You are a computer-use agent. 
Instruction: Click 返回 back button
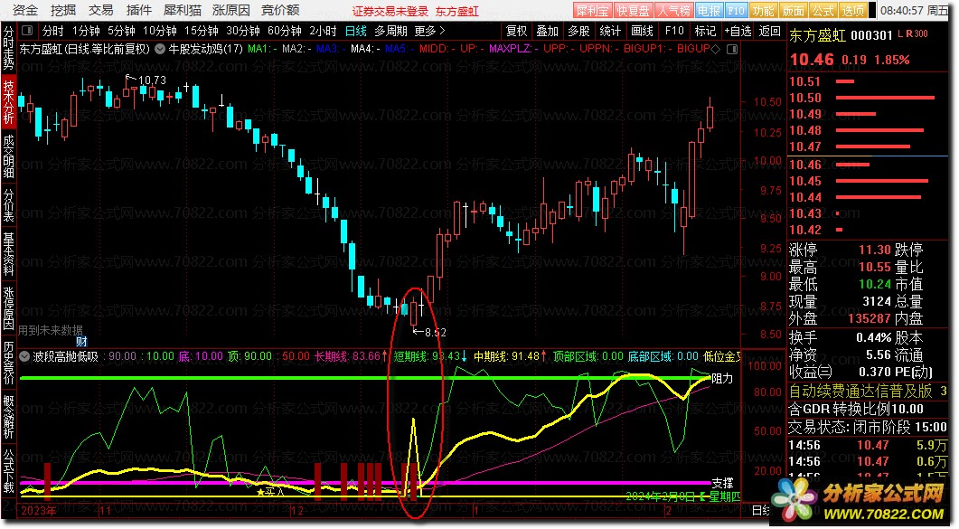tap(769, 31)
